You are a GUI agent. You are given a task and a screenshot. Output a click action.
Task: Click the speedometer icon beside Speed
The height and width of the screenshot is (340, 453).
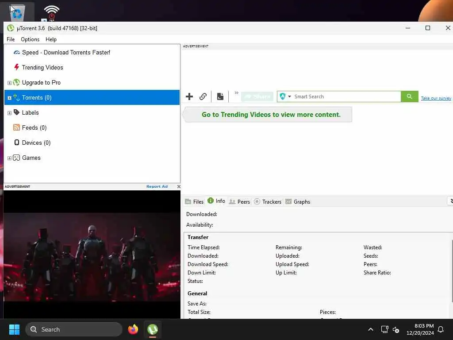click(17, 52)
